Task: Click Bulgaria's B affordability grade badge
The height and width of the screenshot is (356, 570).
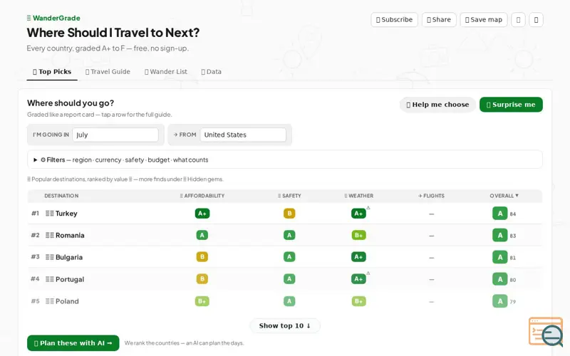Action: click(202, 257)
